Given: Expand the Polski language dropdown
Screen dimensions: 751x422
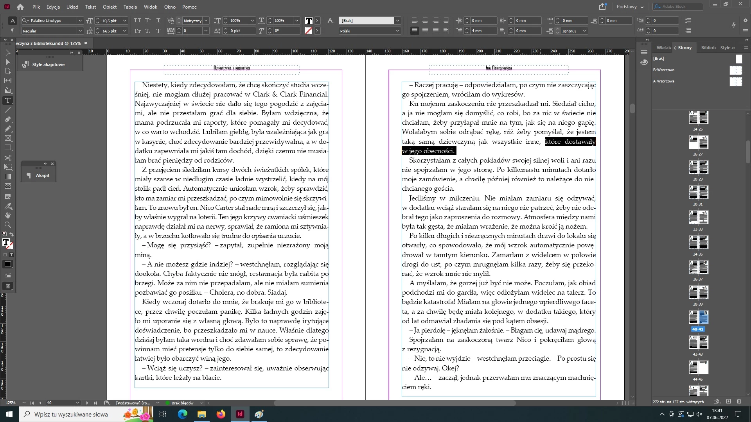Looking at the screenshot, I should point(397,31).
